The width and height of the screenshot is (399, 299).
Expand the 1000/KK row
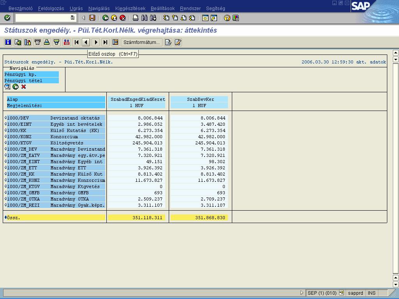[5, 130]
